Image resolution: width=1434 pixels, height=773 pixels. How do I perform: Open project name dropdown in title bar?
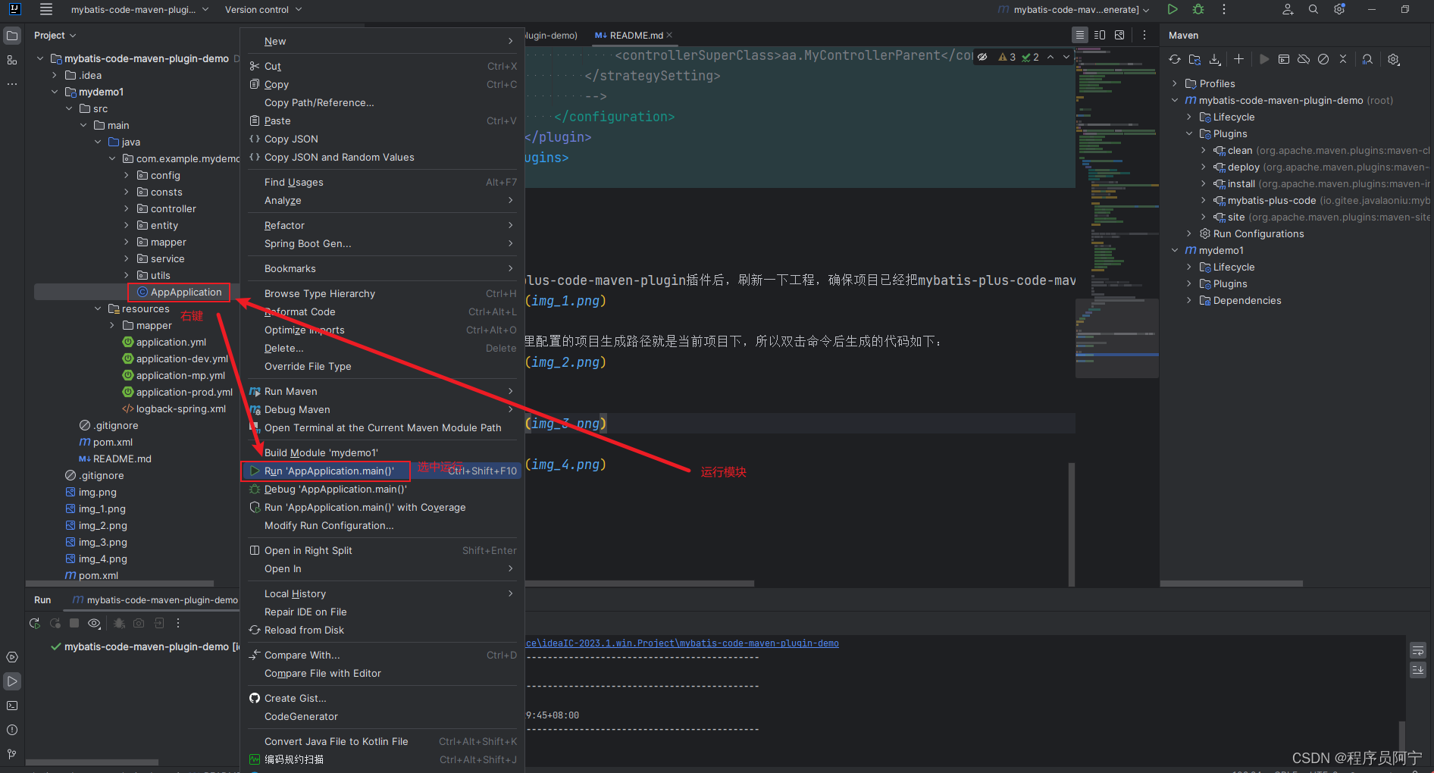[139, 10]
